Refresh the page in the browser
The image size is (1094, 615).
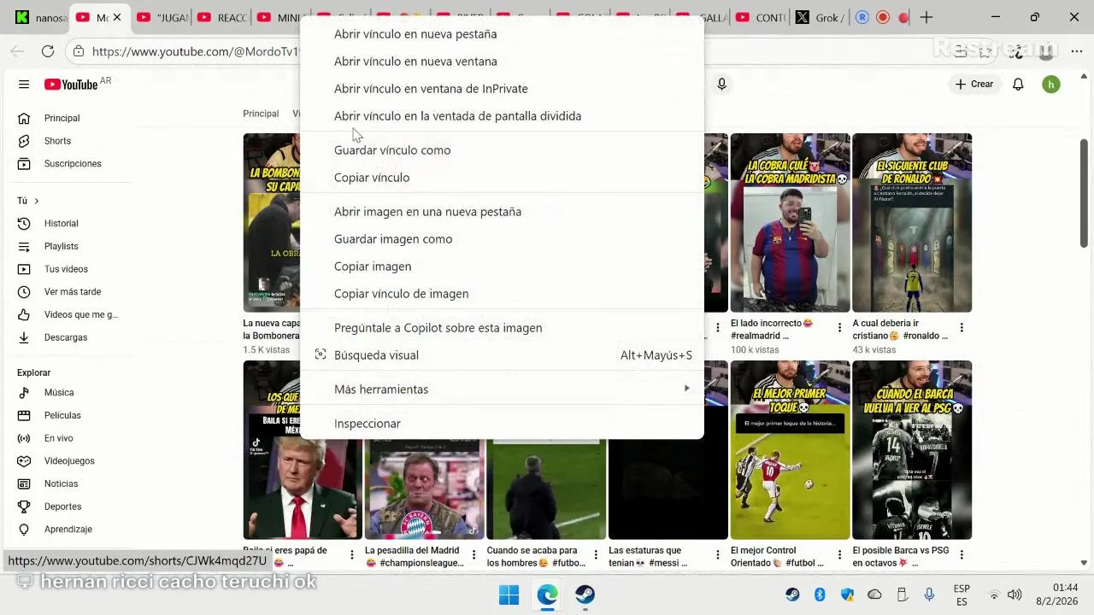point(48,51)
